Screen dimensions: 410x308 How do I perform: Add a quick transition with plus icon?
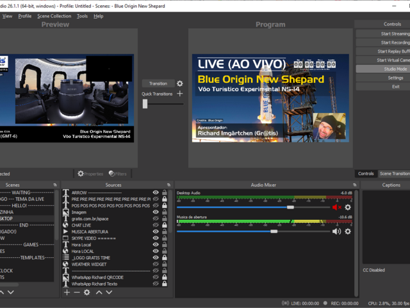point(180,94)
